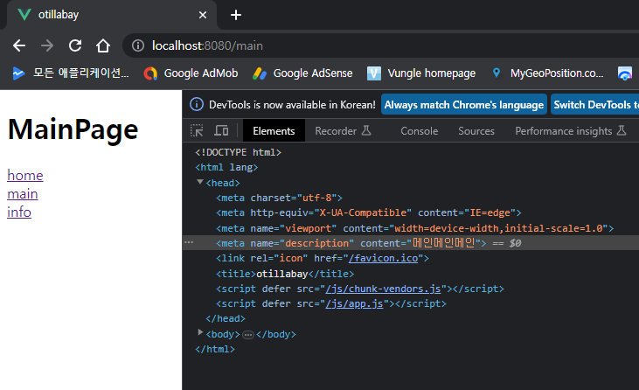Viewport: 639px width, 390px height.
Task: Select the DOCTYPE html line
Action: point(238,152)
